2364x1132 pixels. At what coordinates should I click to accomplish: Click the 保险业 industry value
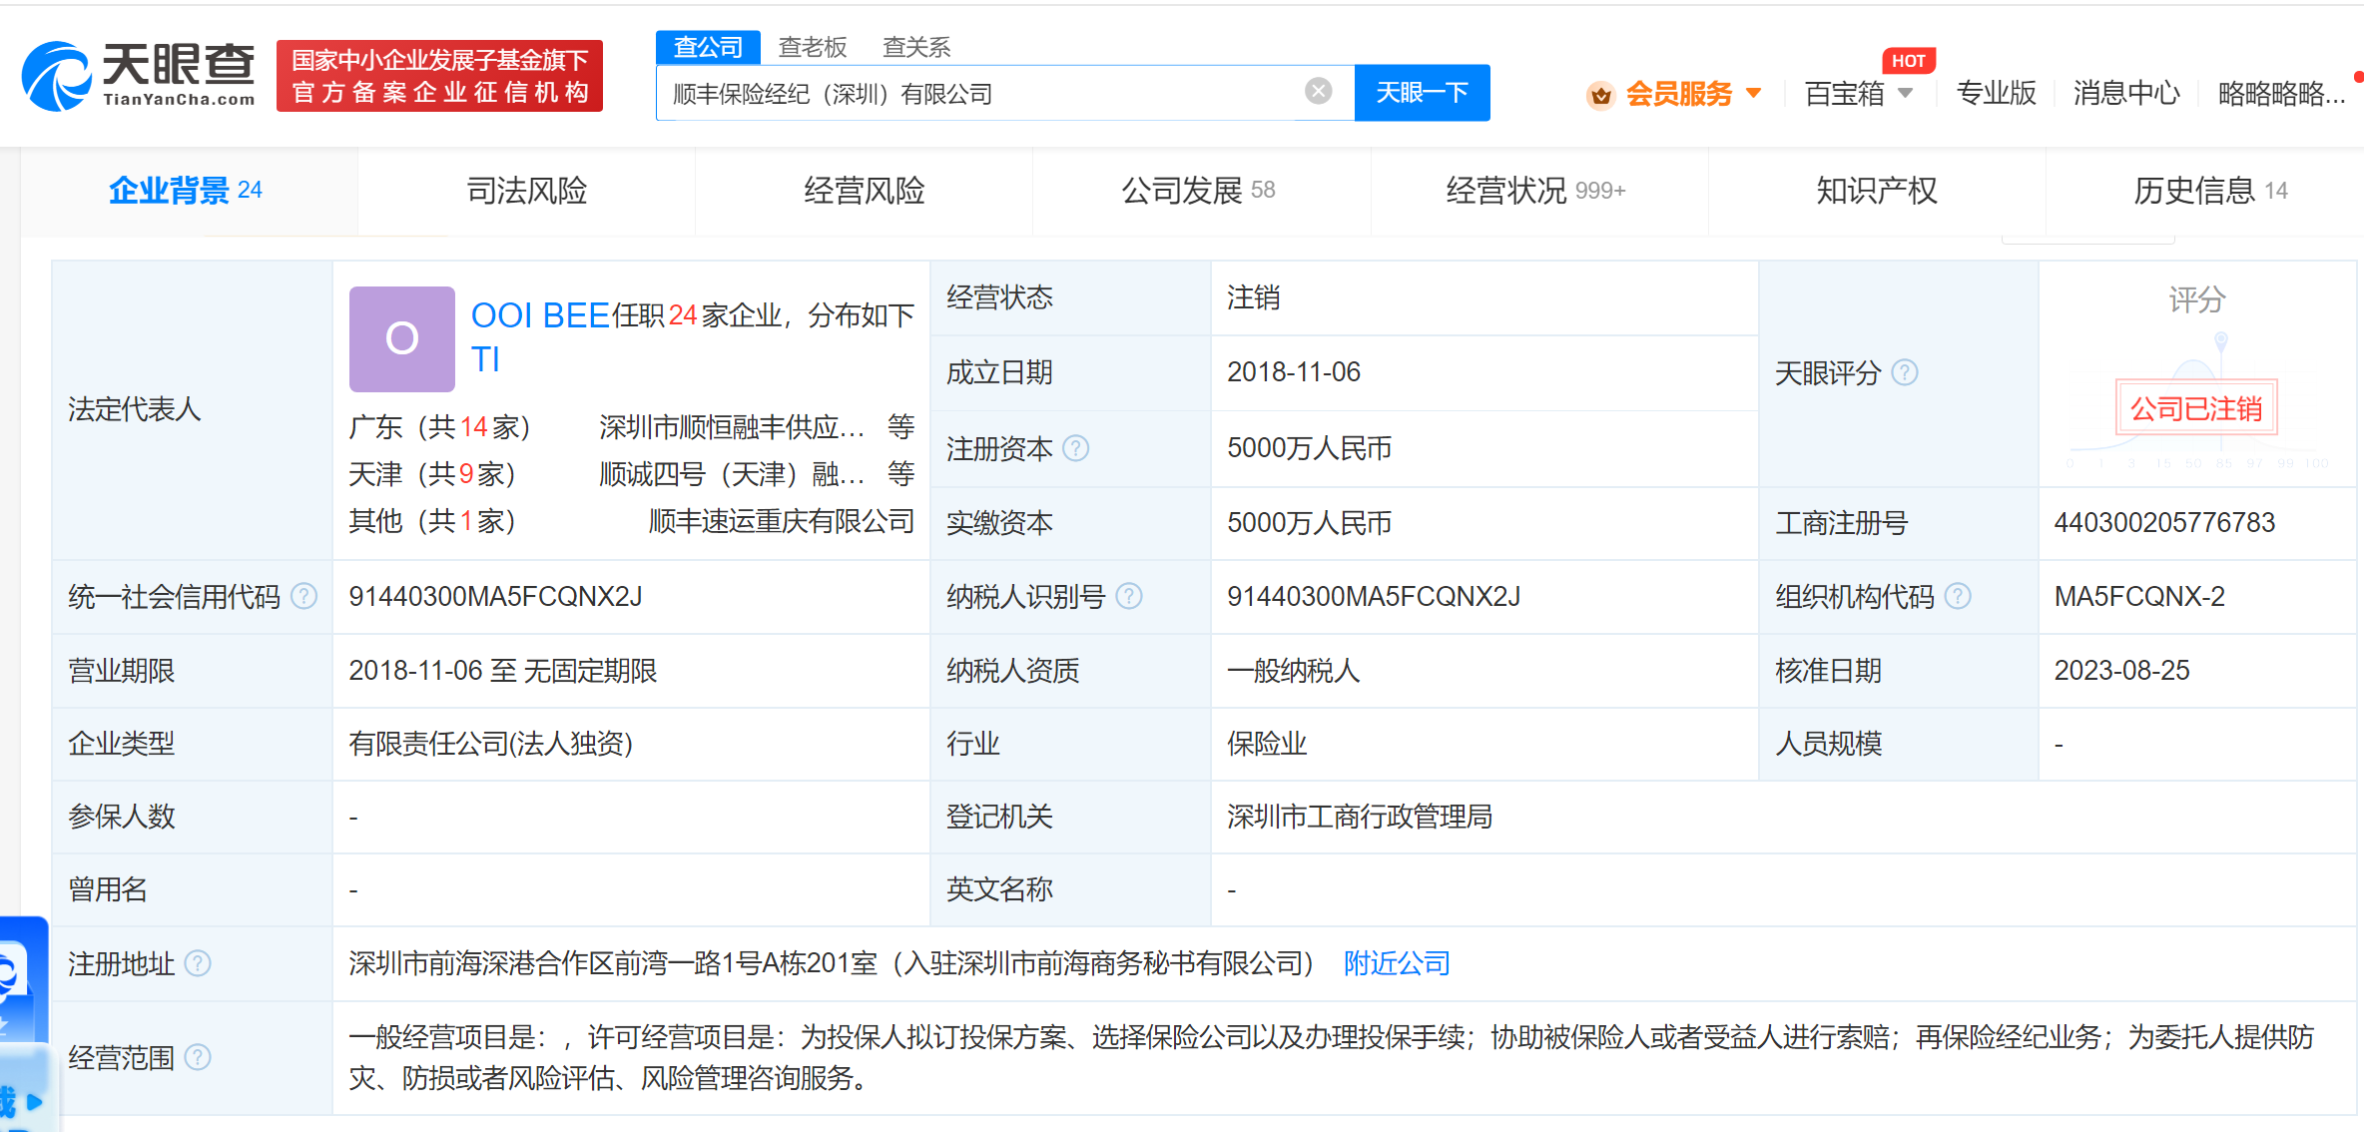coord(1267,744)
